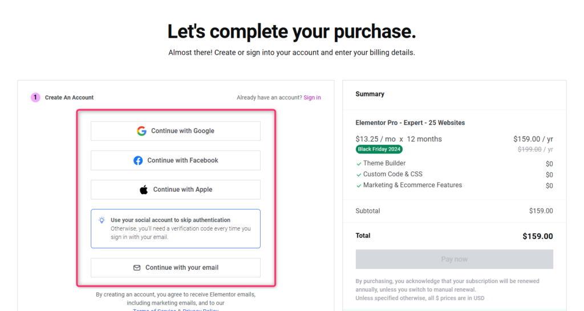The height and width of the screenshot is (311, 584).
Task: Click the Apple logo icon
Action: click(x=144, y=189)
